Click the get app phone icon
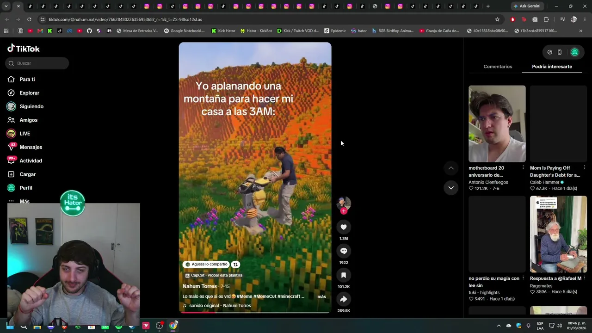Image resolution: width=592 pixels, height=333 pixels. 560,52
